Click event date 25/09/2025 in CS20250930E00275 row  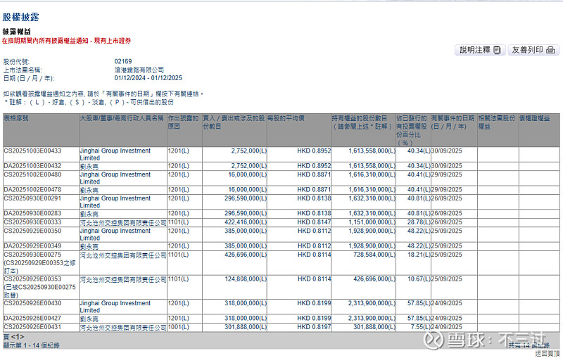(x=447, y=255)
